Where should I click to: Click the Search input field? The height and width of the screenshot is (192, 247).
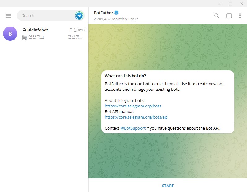51,15
